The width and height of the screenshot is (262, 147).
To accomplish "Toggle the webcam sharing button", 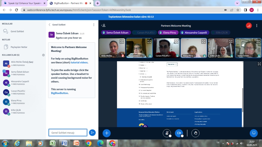I will pyautogui.click(x=179, y=133).
